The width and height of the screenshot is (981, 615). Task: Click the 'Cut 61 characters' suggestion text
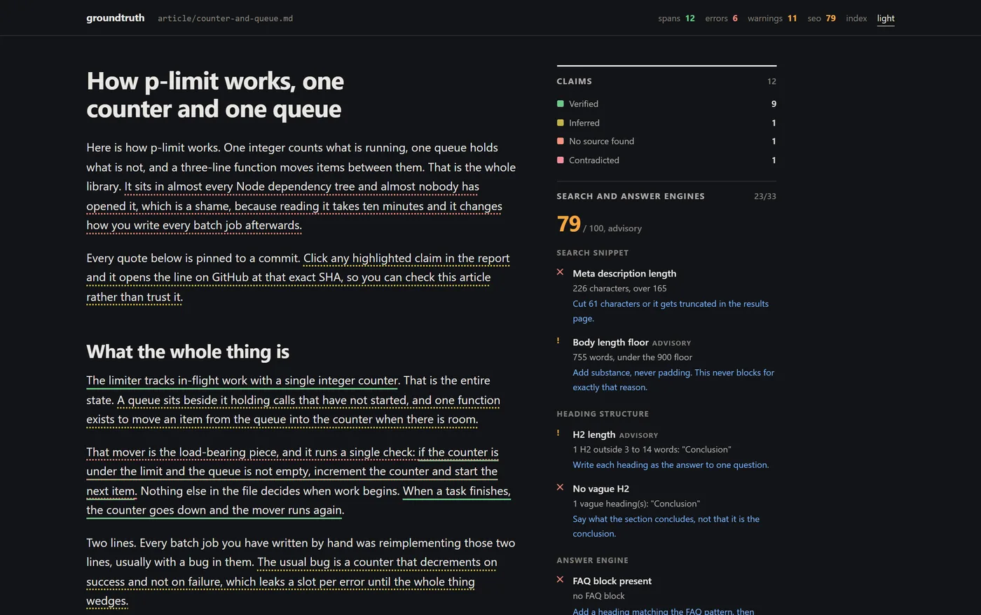(x=671, y=311)
